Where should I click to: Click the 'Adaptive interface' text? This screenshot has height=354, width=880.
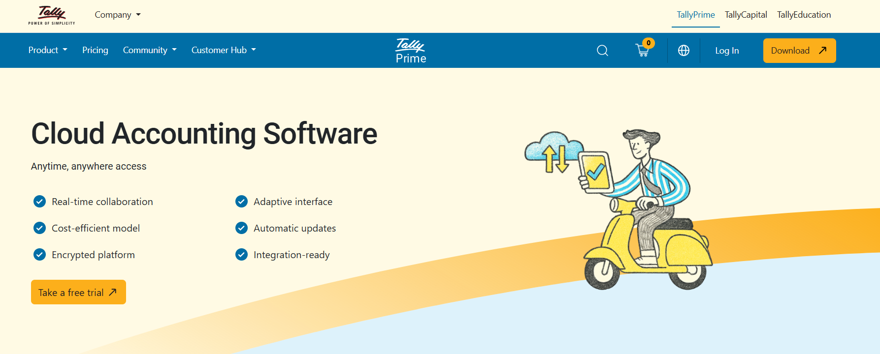click(293, 202)
